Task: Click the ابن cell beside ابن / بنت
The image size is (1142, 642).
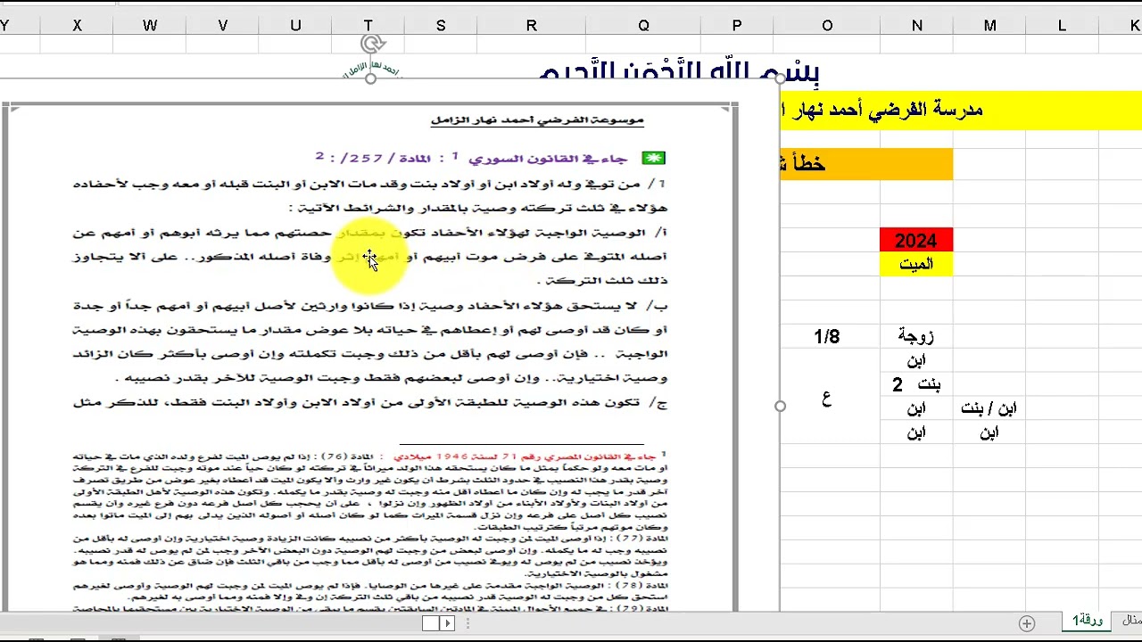Action: coord(916,408)
